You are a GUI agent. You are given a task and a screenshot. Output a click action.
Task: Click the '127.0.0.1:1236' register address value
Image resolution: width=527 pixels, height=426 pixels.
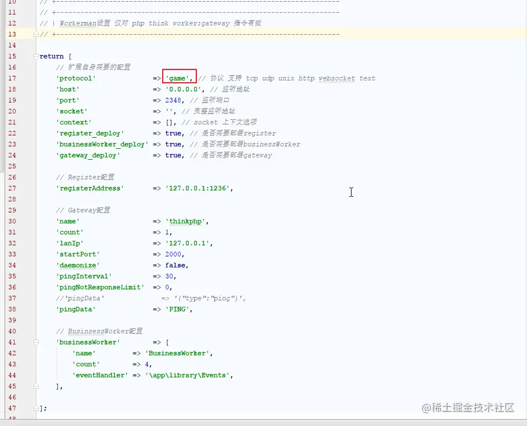[x=197, y=188]
